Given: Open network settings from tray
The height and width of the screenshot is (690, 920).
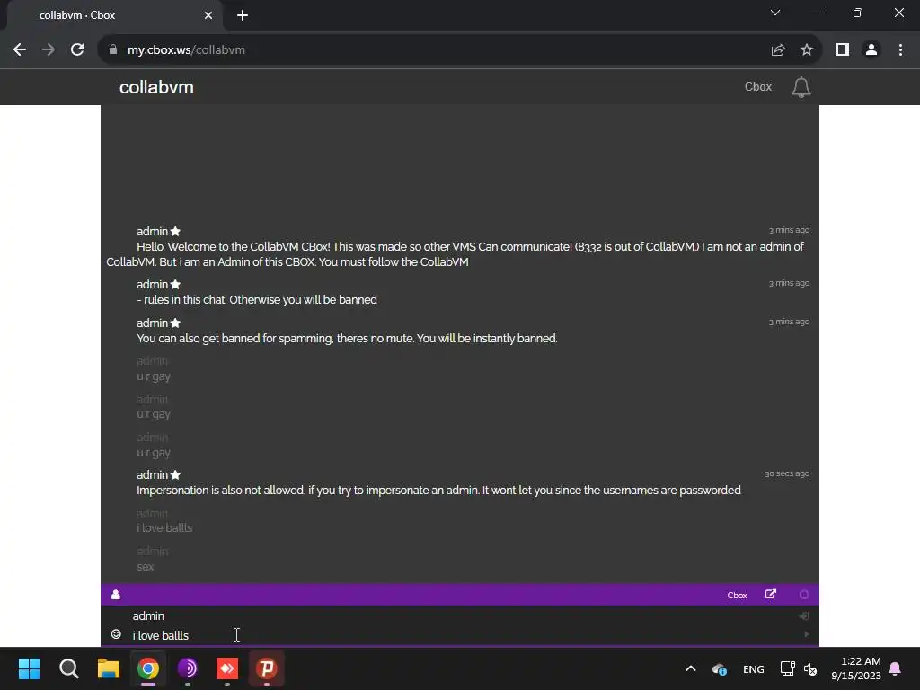Looking at the screenshot, I should (x=787, y=668).
